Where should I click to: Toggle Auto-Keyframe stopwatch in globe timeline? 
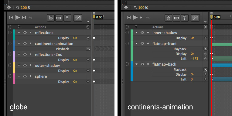pos(51,18)
